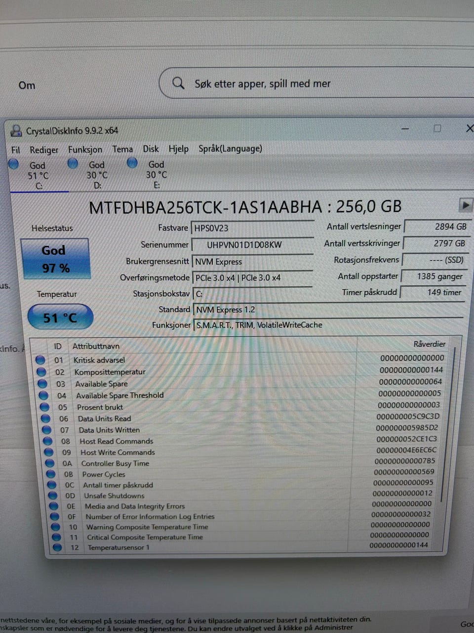474x633 pixels.
Task: Click status orb of Available Spare row
Action: tap(42, 384)
